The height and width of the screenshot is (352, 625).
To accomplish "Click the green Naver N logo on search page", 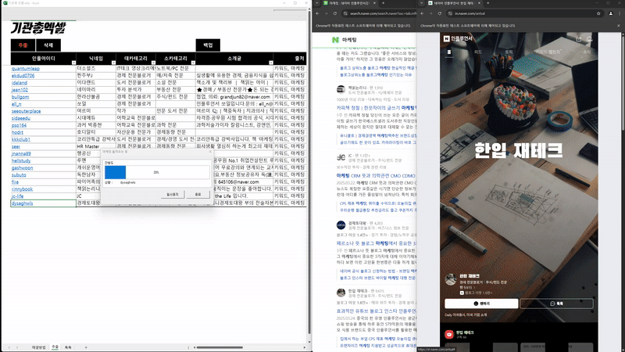I will (335, 40).
